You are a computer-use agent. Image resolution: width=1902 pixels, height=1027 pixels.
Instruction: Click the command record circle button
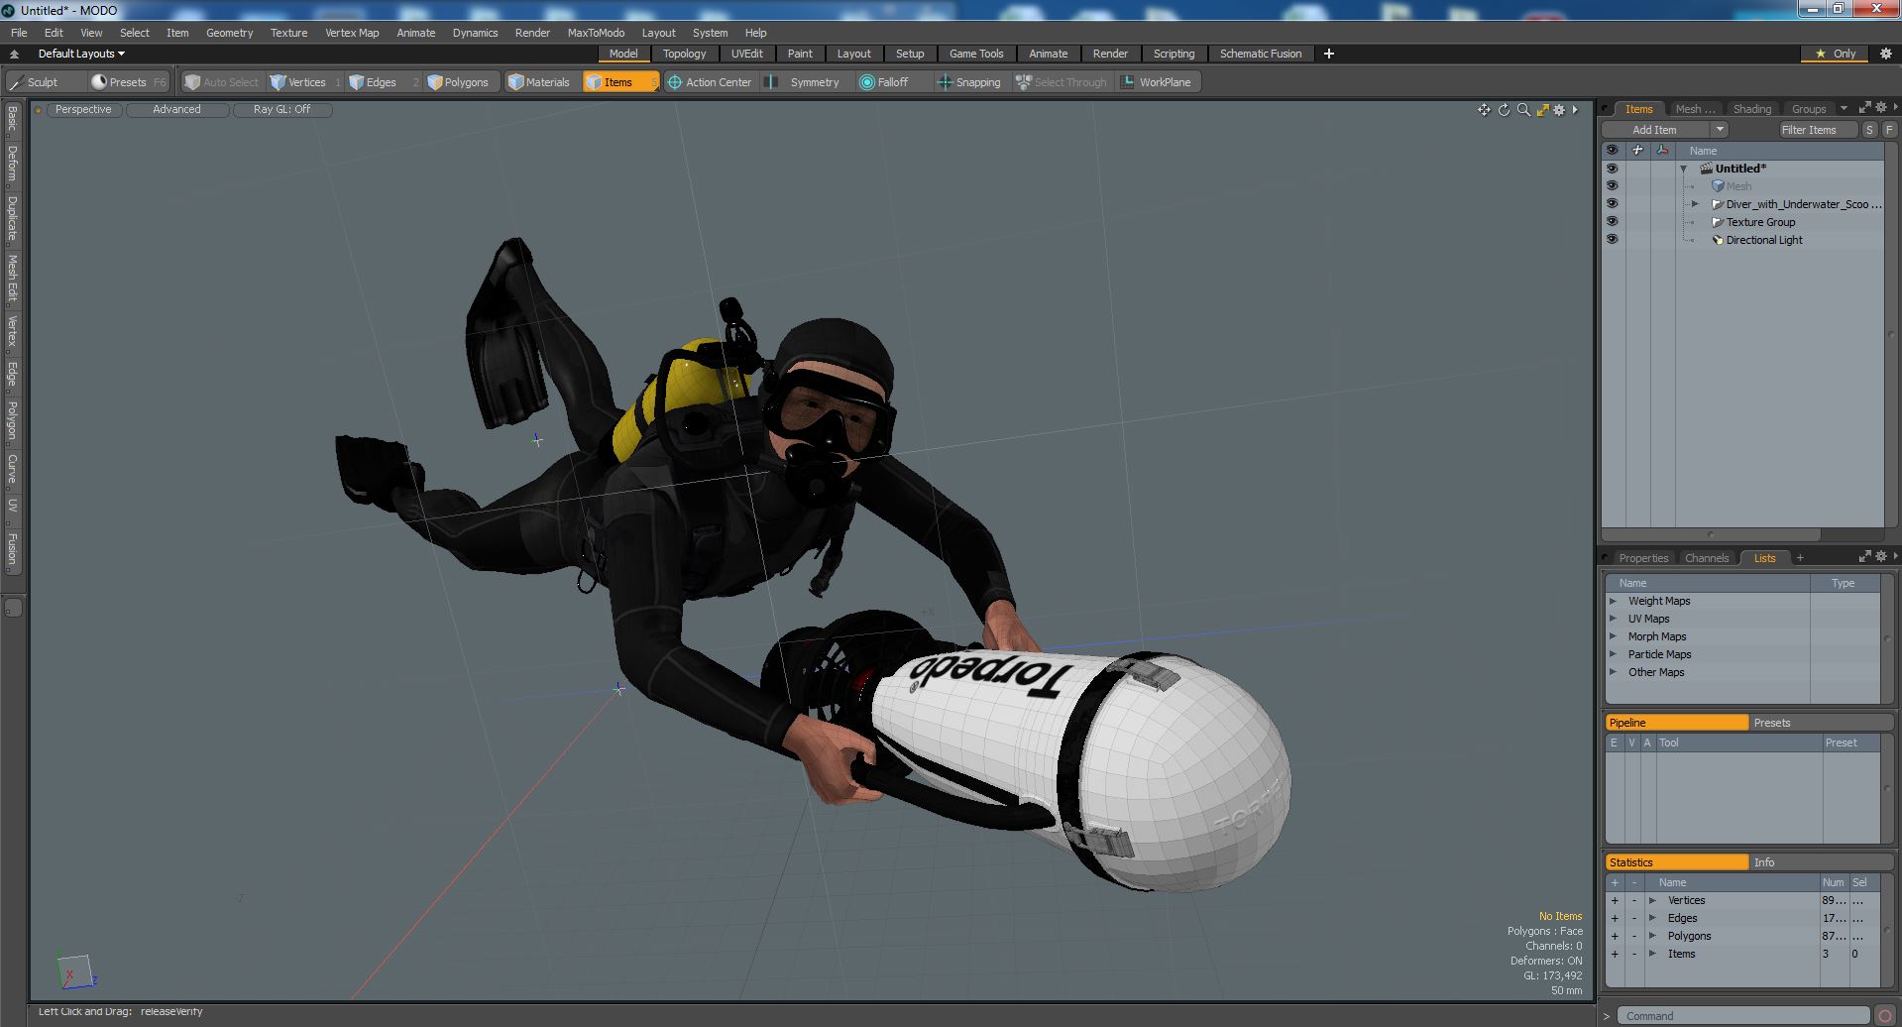tap(1885, 1016)
